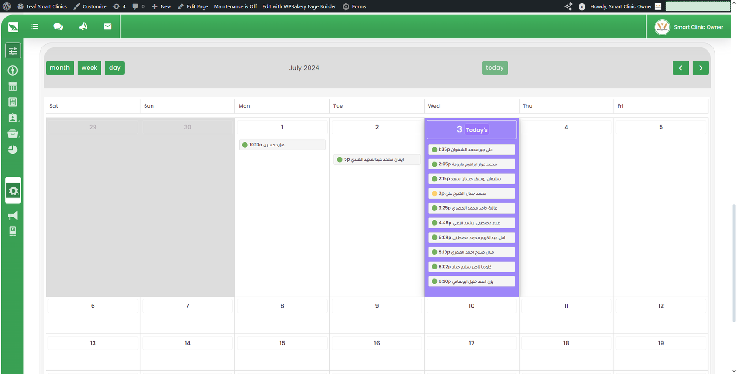Screen dimensions: 737x374
Task: Open the settings gear in sidebar
Action: pyautogui.click(x=13, y=191)
